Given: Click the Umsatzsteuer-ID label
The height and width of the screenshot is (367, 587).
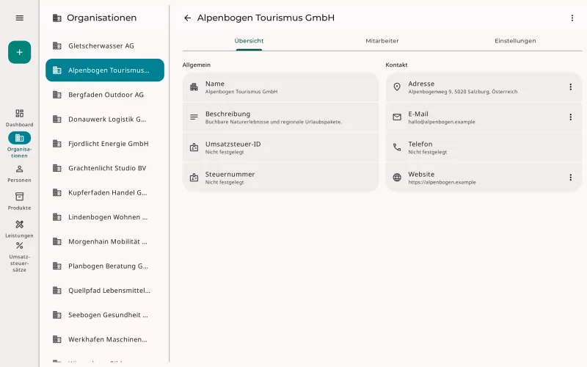Looking at the screenshot, I should click(x=233, y=144).
